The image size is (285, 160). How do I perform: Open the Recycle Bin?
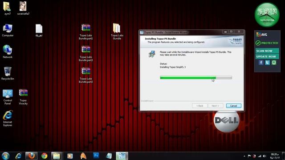pyautogui.click(x=8, y=73)
